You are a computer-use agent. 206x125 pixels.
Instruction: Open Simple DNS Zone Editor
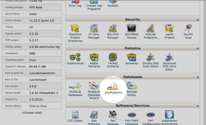click(x=150, y=60)
